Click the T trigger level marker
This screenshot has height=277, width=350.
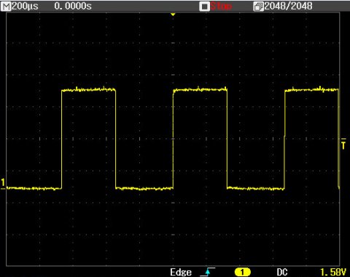[x=343, y=144]
